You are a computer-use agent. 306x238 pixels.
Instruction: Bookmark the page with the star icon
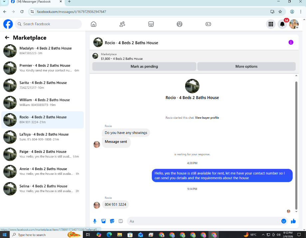[x=280, y=12]
